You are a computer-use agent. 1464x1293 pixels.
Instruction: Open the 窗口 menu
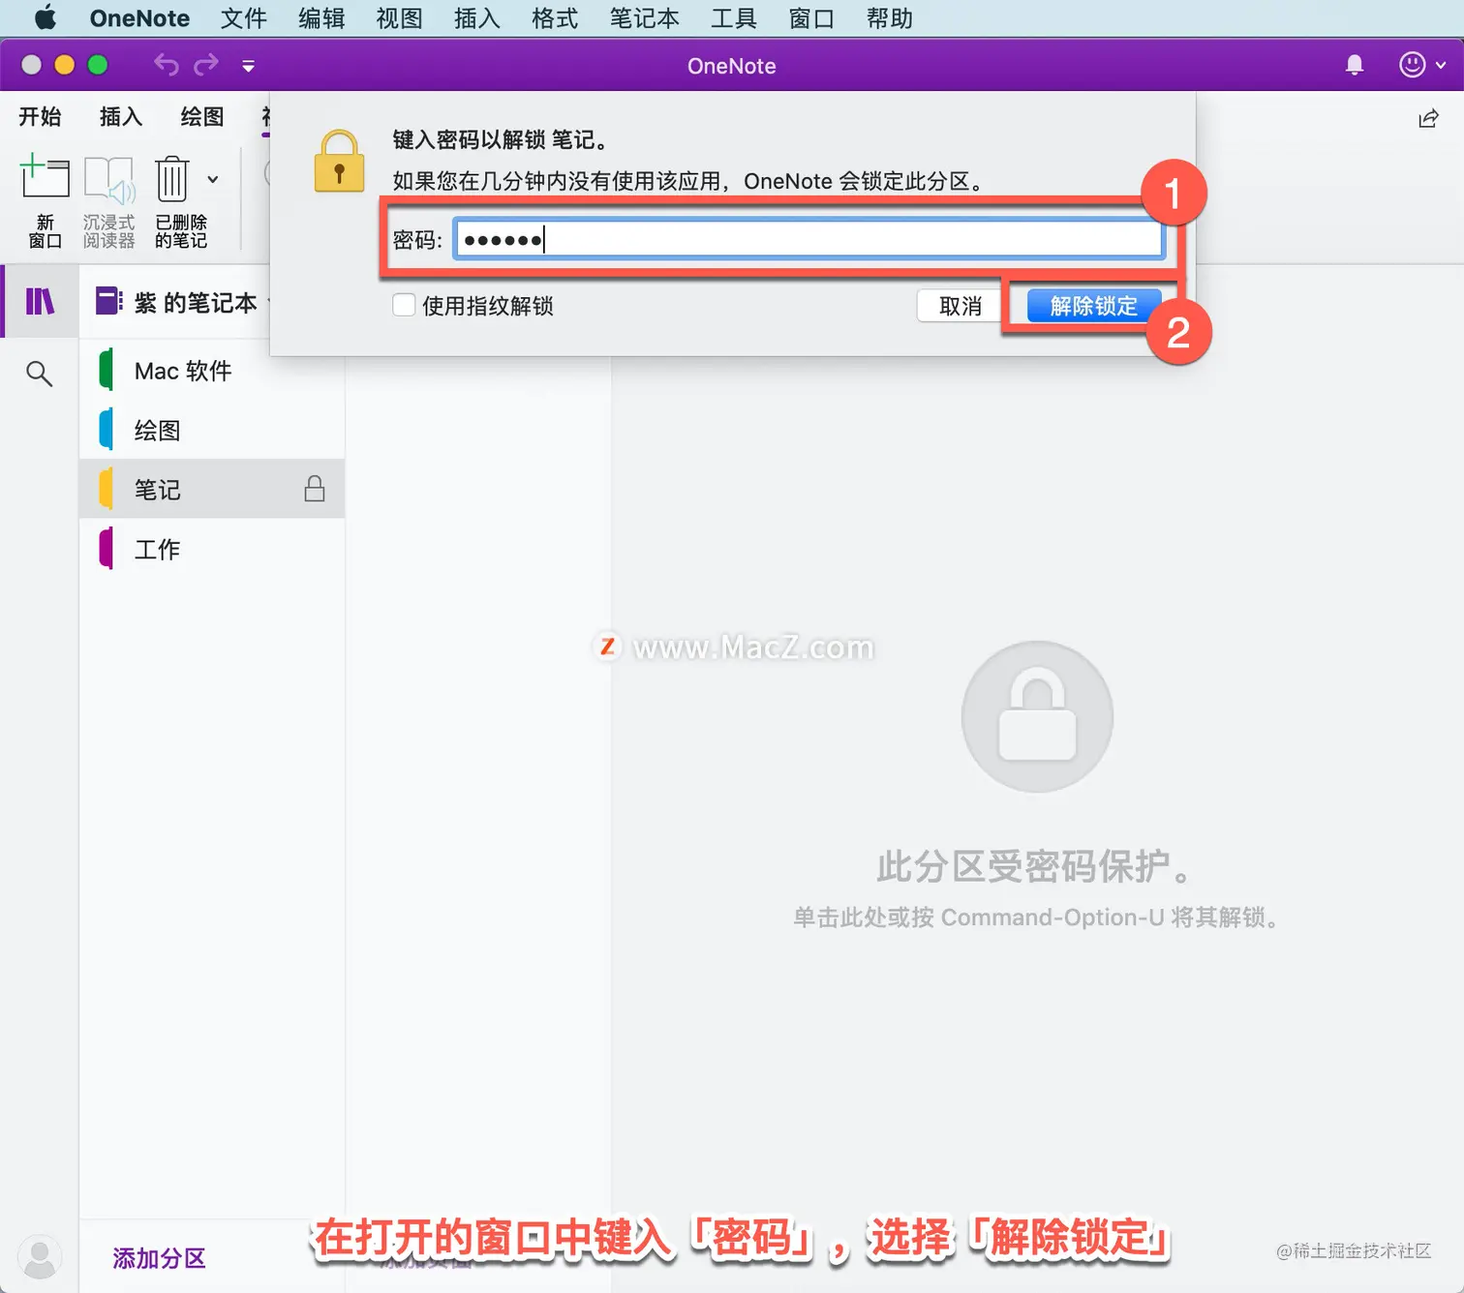[811, 18]
